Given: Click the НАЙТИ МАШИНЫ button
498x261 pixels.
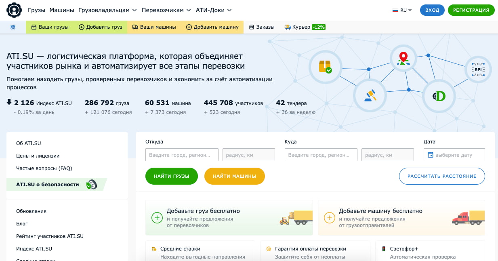Looking at the screenshot, I should 235,176.
